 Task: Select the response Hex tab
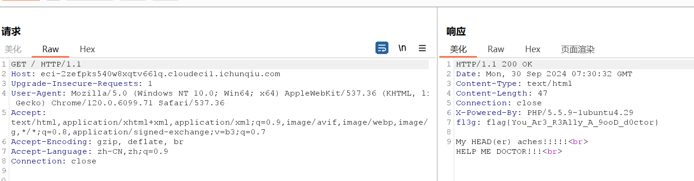tap(533, 49)
